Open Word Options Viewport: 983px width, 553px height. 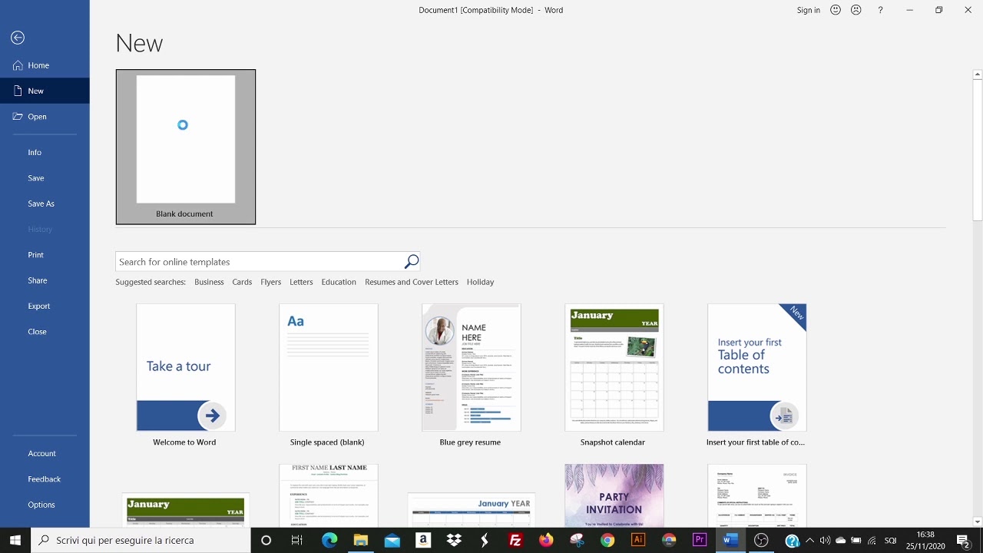coord(45,505)
